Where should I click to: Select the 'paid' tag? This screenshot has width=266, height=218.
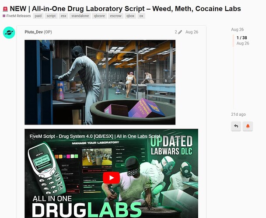(38, 16)
